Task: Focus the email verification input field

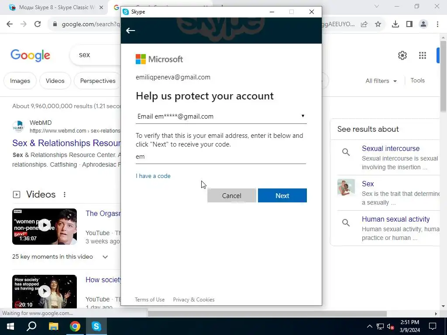Action: pyautogui.click(x=220, y=157)
